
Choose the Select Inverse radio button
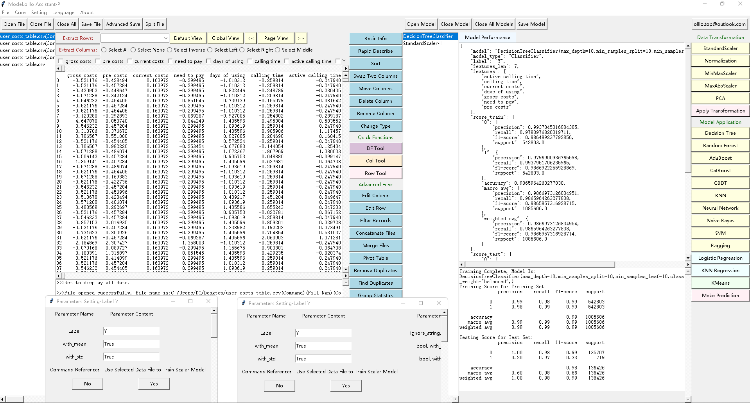[169, 50]
